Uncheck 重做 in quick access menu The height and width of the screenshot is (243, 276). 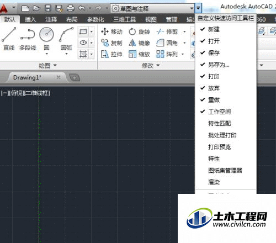[226, 100]
